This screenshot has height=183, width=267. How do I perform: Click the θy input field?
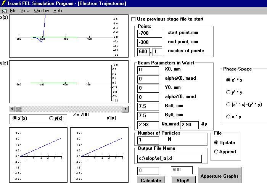pyautogui.click(x=189, y=125)
